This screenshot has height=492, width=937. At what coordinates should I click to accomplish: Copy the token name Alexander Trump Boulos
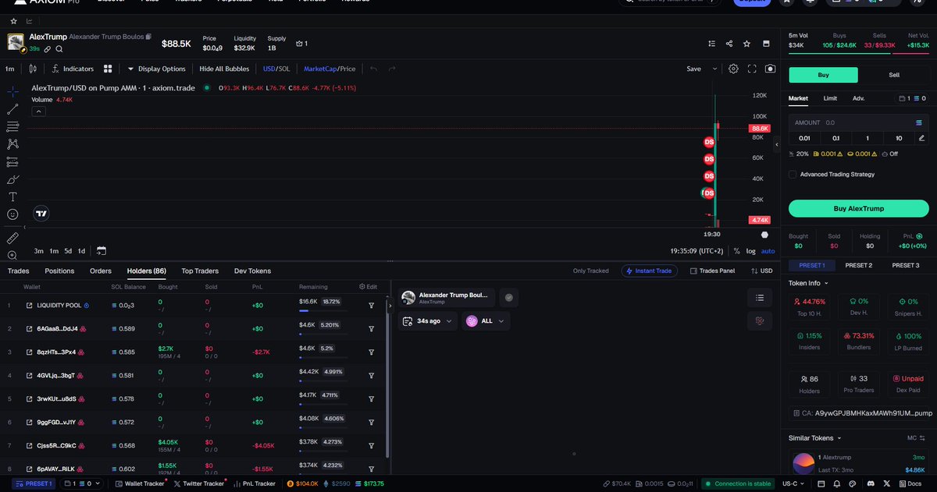point(150,37)
